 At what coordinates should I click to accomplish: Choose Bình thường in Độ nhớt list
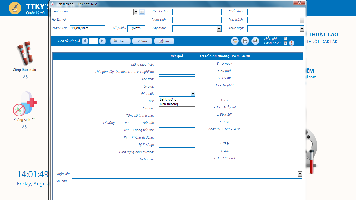click(x=169, y=104)
